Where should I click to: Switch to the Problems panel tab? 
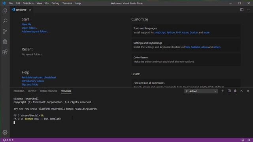tap(19, 91)
